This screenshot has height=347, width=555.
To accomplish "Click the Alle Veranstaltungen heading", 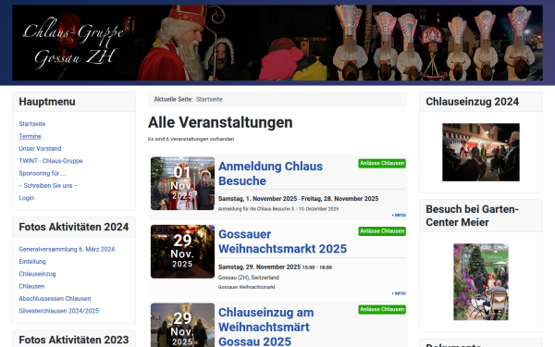I will click(x=220, y=122).
